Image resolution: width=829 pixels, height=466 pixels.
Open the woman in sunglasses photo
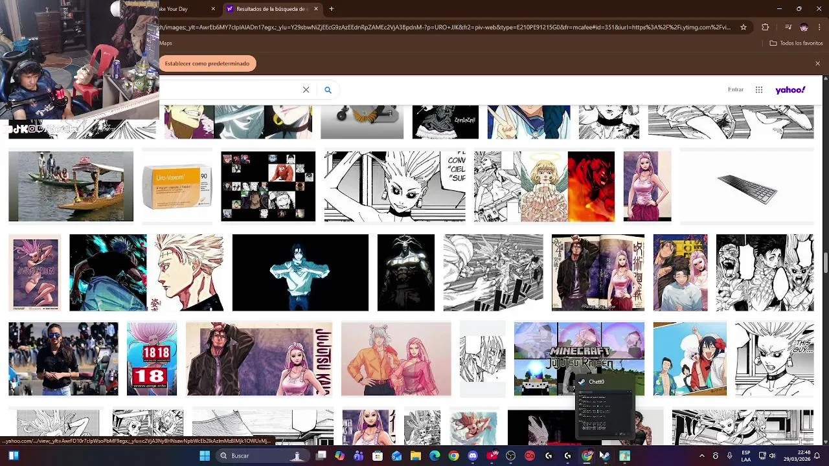click(x=63, y=359)
